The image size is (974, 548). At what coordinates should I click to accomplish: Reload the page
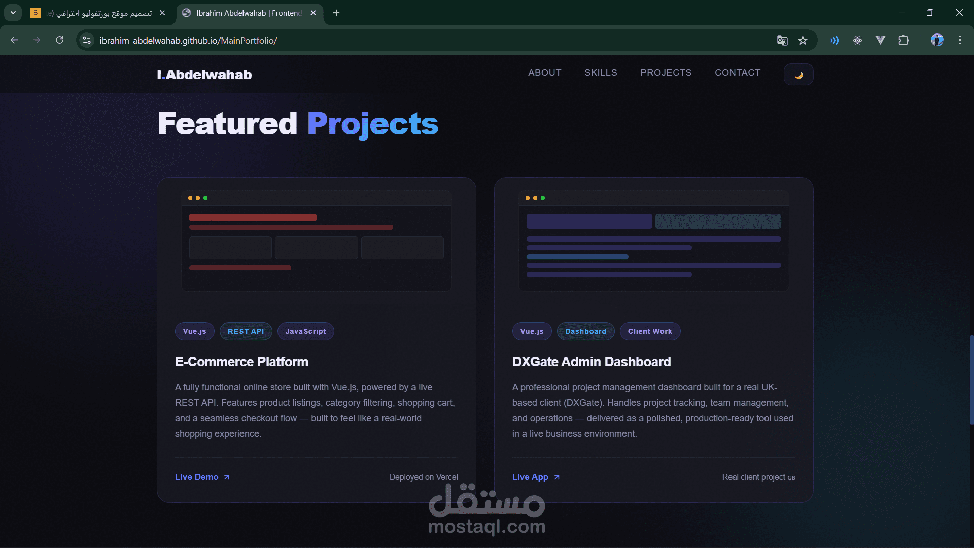60,40
